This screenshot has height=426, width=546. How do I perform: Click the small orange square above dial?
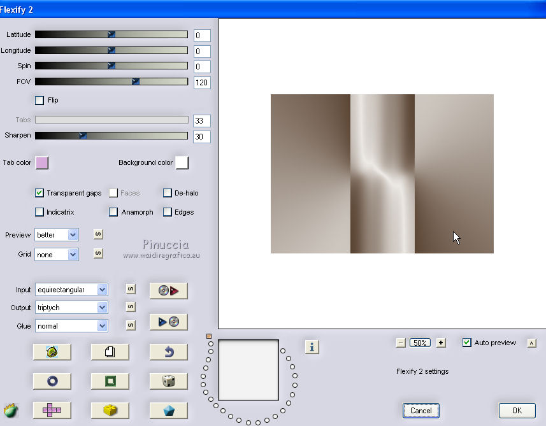(x=209, y=336)
